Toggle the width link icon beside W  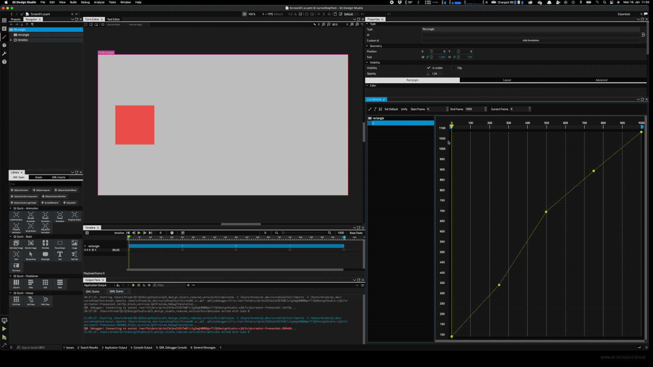coord(427,57)
